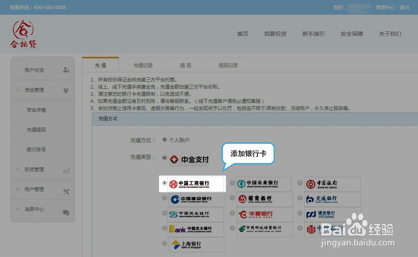Click the chat bubble icon beside 消息中心

tap(66, 213)
